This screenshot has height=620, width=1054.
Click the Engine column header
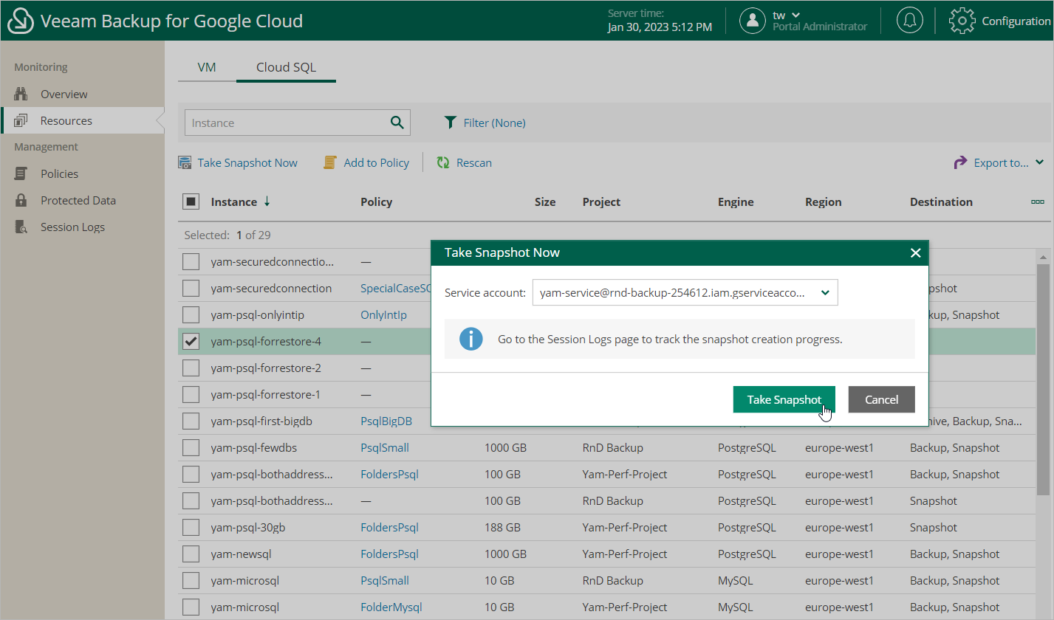tap(736, 201)
